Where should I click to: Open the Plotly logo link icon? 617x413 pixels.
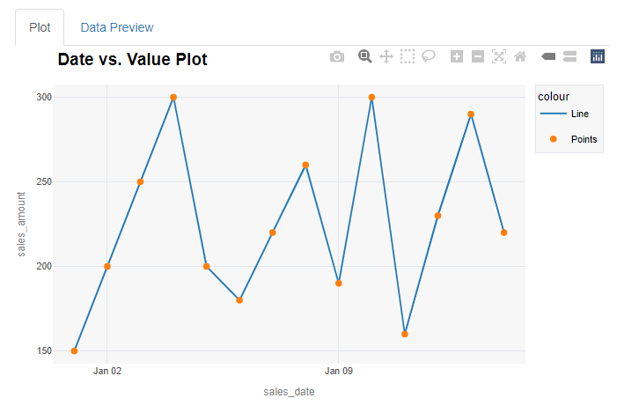tap(598, 56)
